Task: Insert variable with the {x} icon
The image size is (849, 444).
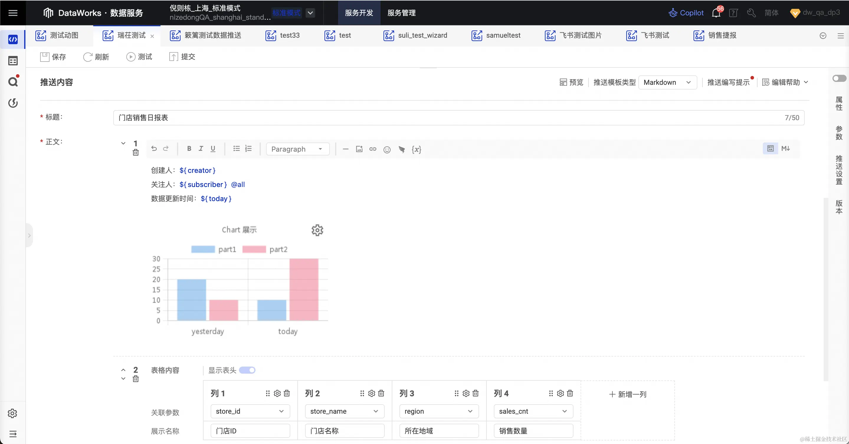Action: pos(416,149)
